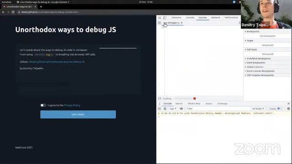
Task: Show the console sidebar icon
Action: 159,108
